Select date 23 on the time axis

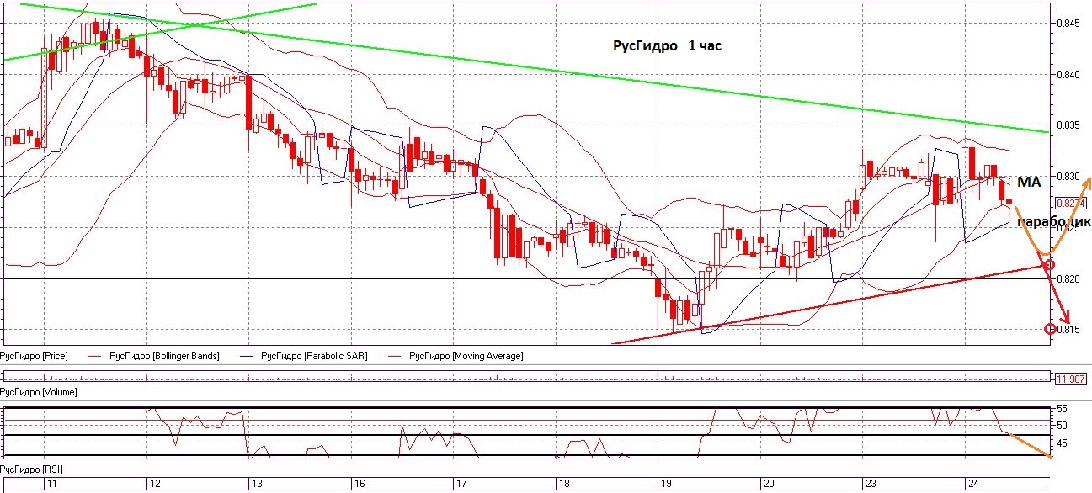(x=871, y=485)
